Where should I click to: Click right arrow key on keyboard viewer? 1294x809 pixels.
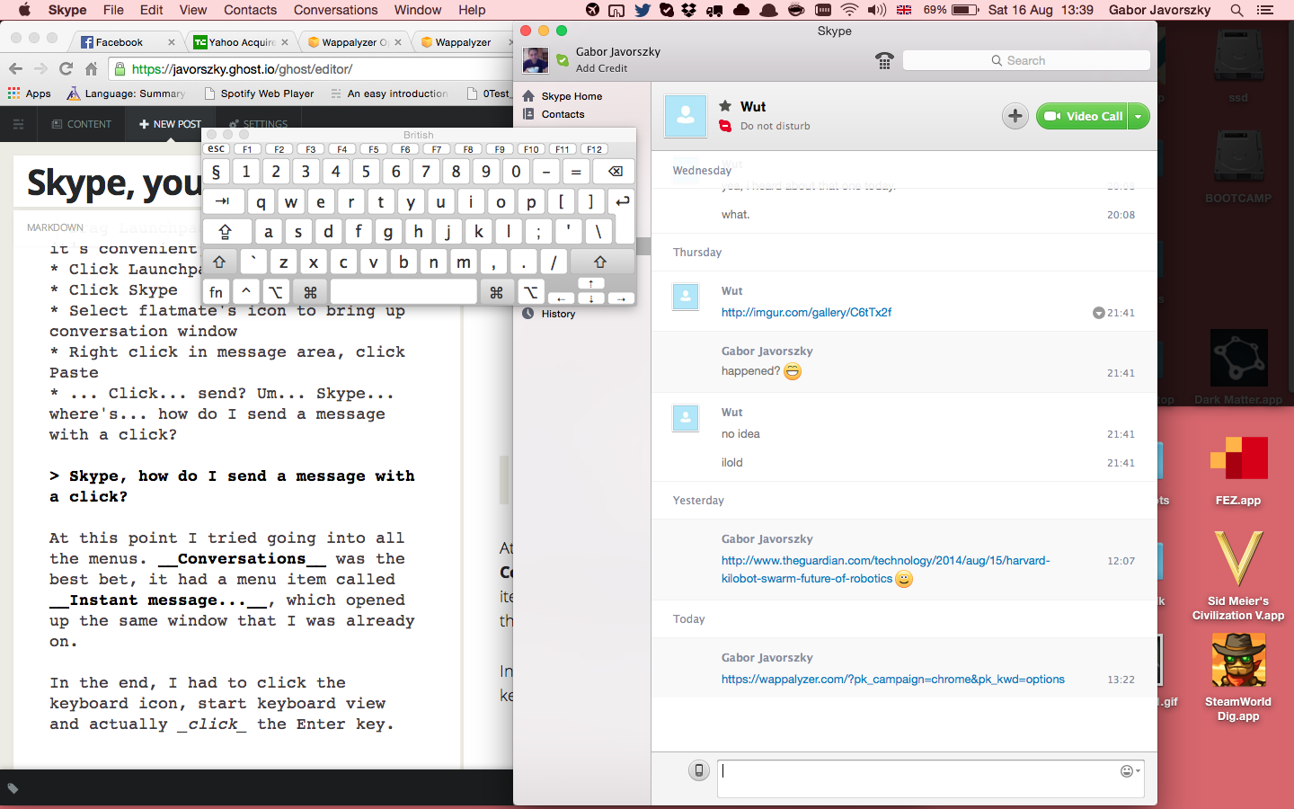[621, 298]
